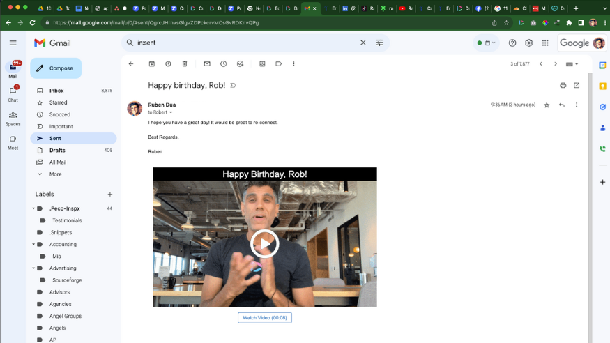The width and height of the screenshot is (610, 343).
Task: Toggle importance marker next to subject
Action: click(233, 86)
